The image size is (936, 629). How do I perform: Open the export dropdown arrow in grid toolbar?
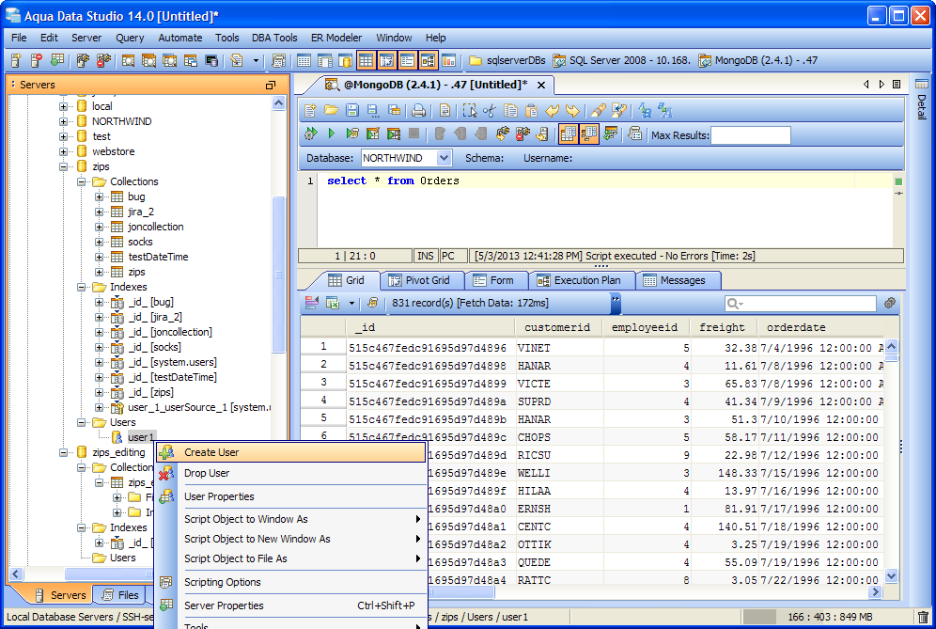point(351,304)
